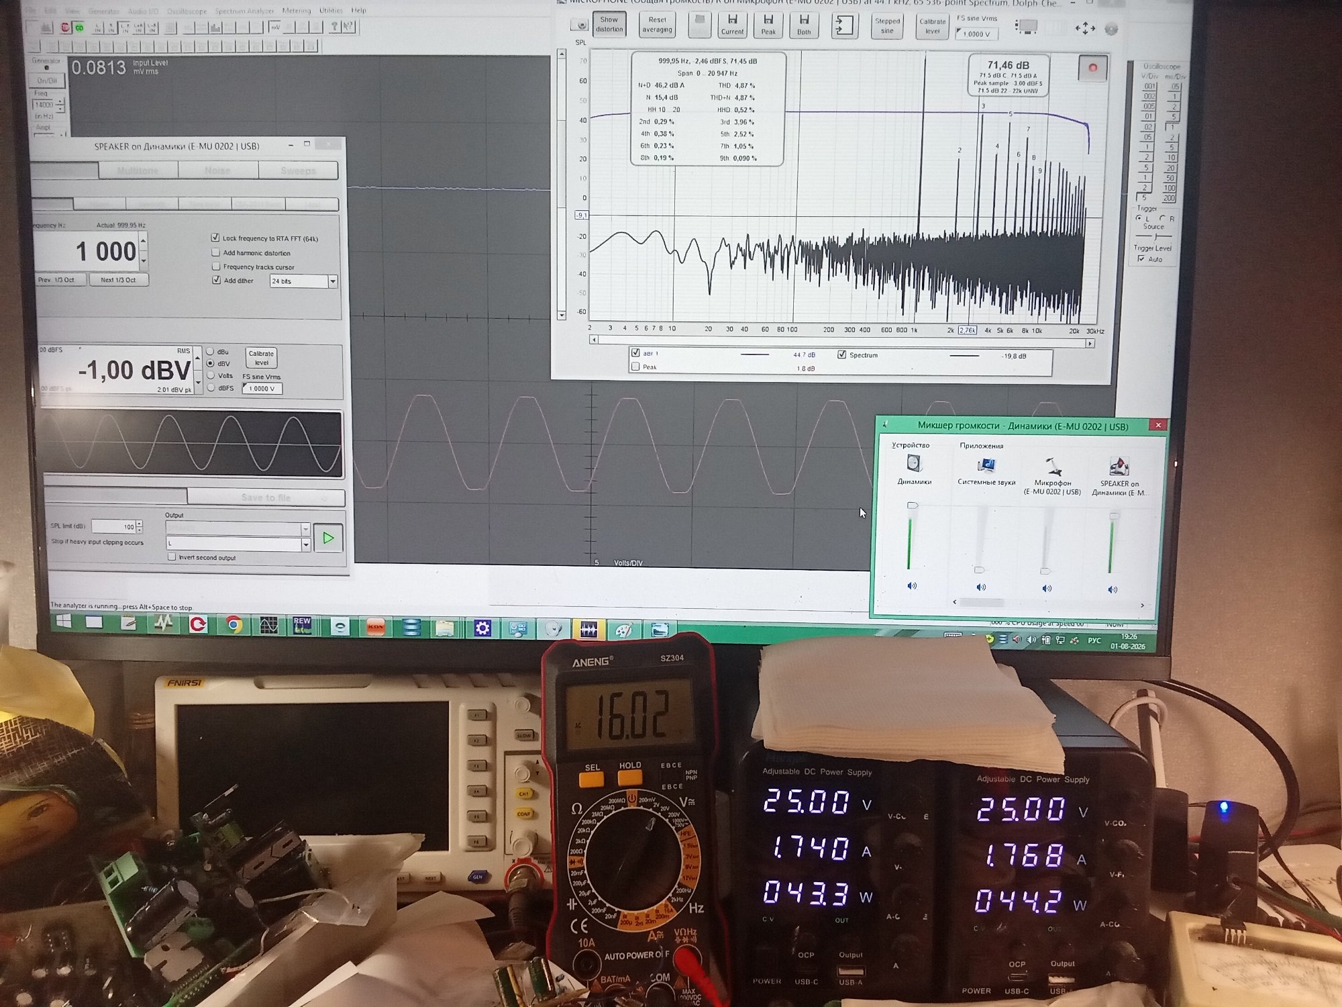1342x1007 pixels.
Task: Click the graph controls icon beside FS sine Vrms
Action: tap(1026, 26)
